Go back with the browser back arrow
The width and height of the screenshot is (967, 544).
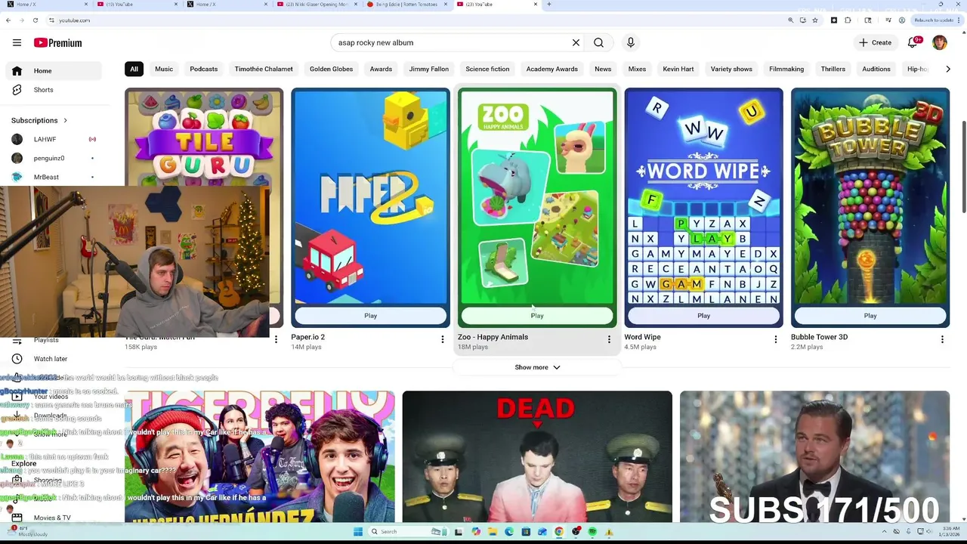pyautogui.click(x=8, y=20)
